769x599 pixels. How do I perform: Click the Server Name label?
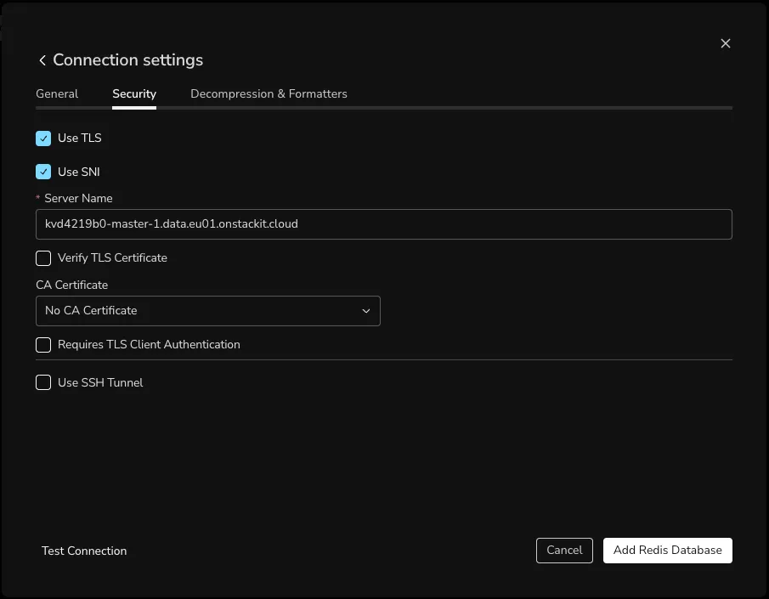coord(78,198)
